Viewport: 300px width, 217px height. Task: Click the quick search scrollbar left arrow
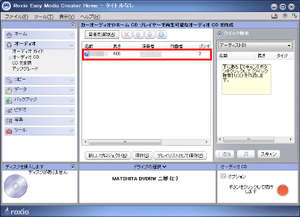[220, 139]
